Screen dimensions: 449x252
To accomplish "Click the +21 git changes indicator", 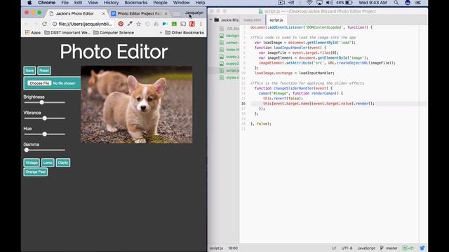I will coord(408,248).
